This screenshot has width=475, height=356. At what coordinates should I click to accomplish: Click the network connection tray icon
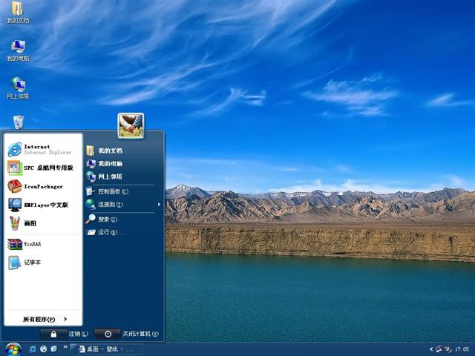click(x=439, y=349)
